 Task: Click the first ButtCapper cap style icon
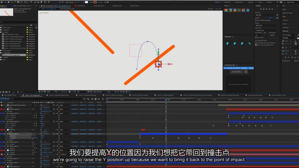227,43
